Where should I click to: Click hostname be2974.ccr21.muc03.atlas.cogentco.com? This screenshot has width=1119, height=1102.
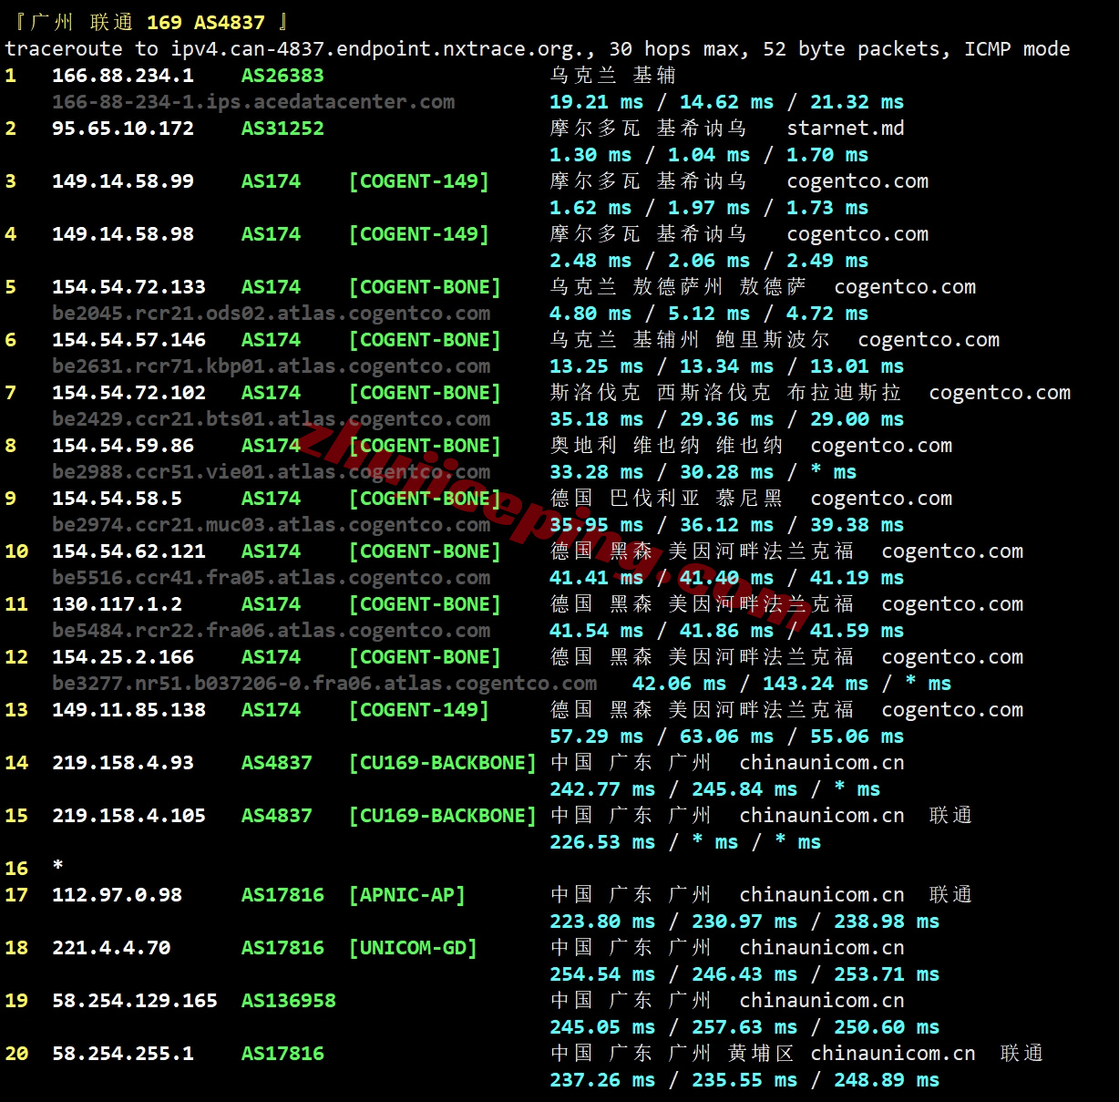click(x=272, y=525)
